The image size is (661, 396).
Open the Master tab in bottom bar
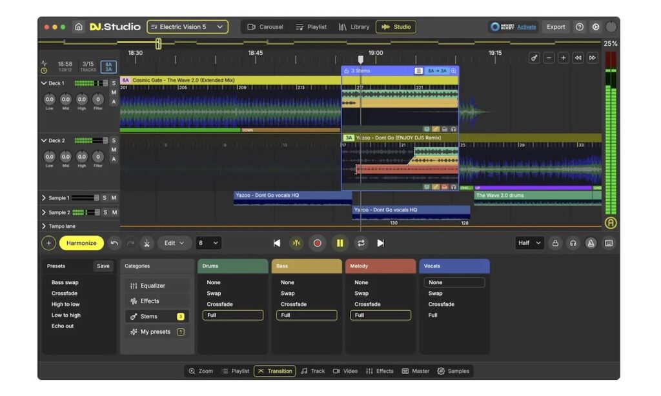(x=416, y=371)
